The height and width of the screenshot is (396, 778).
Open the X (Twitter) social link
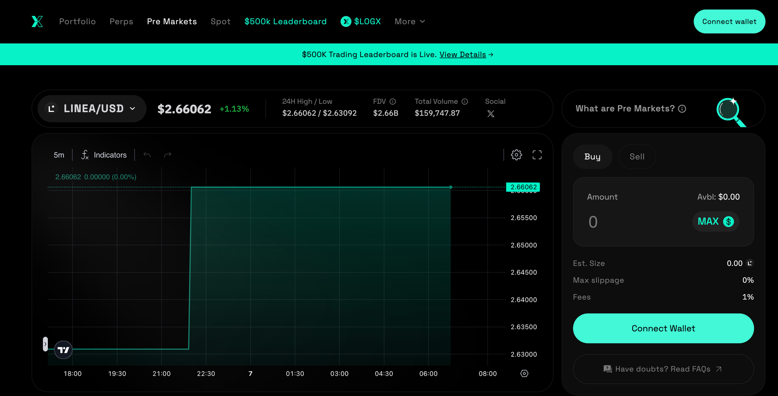click(491, 114)
